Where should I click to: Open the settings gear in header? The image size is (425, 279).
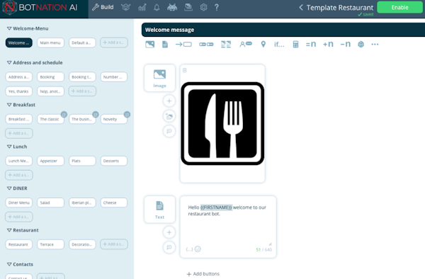pos(203,7)
